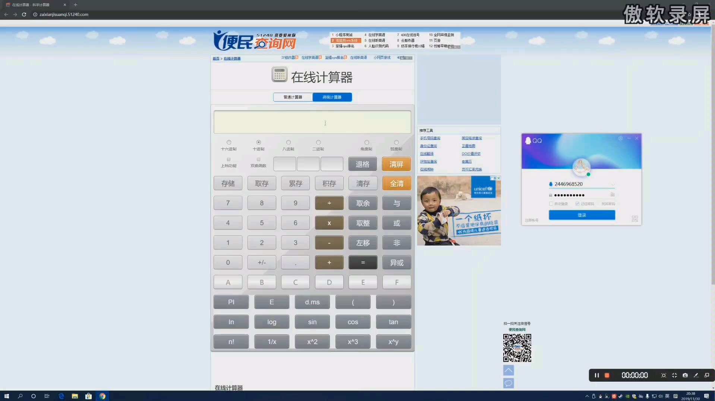Click the blue QQ login button
The width and height of the screenshot is (715, 401).
582,215
